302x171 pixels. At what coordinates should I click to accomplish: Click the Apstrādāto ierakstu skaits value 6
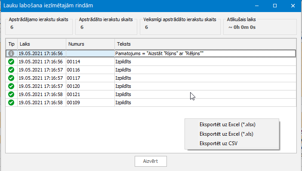(82, 28)
